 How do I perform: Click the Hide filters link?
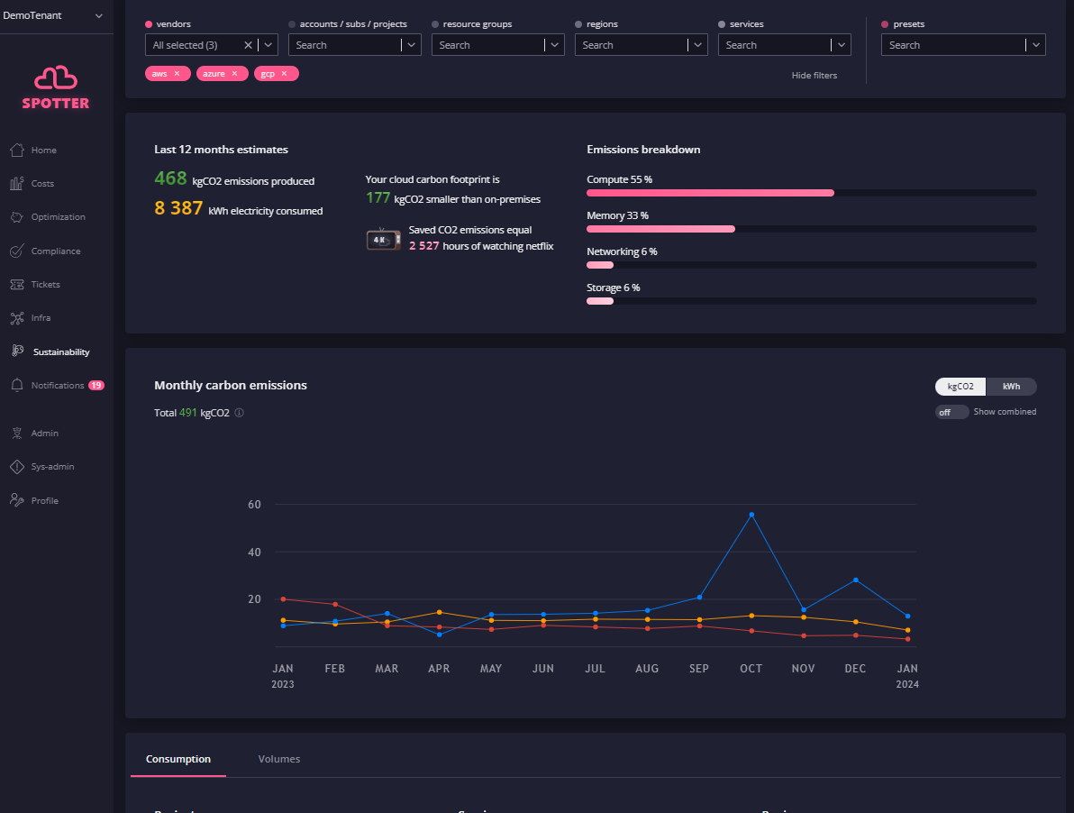(x=814, y=76)
